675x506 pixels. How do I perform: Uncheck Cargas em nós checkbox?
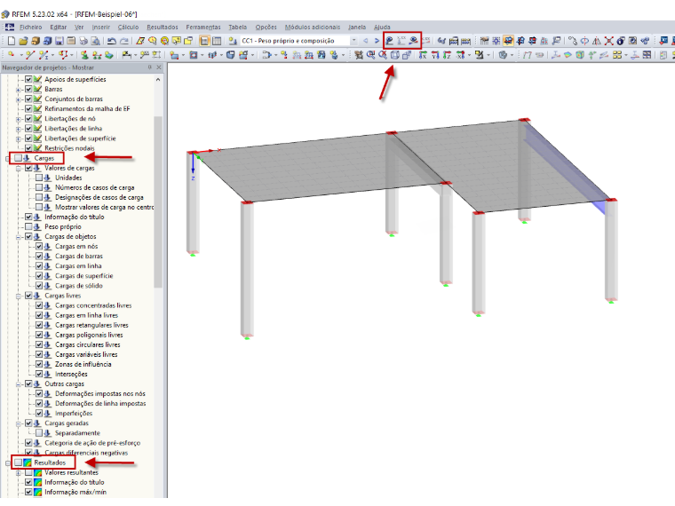[x=39, y=247]
